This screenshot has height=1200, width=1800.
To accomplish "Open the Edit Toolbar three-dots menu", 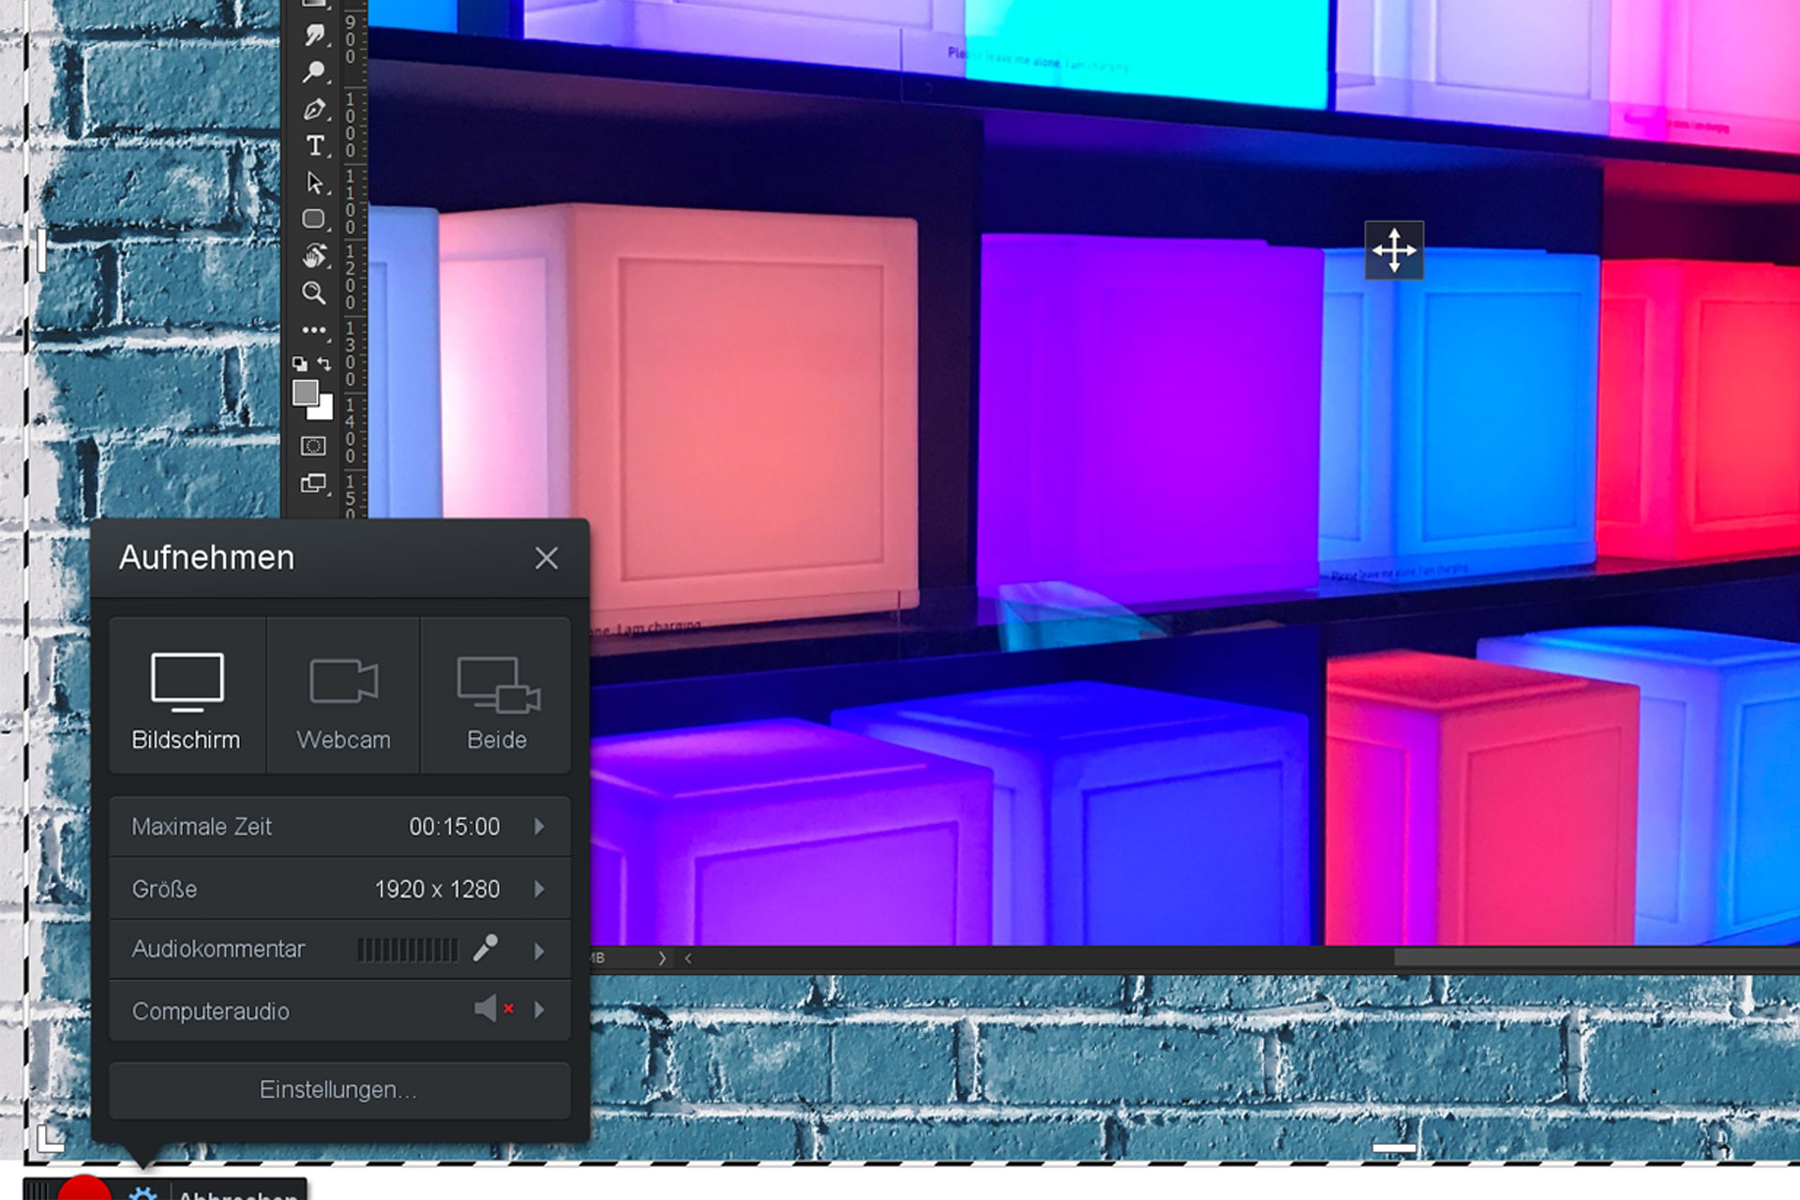I will coord(314,330).
